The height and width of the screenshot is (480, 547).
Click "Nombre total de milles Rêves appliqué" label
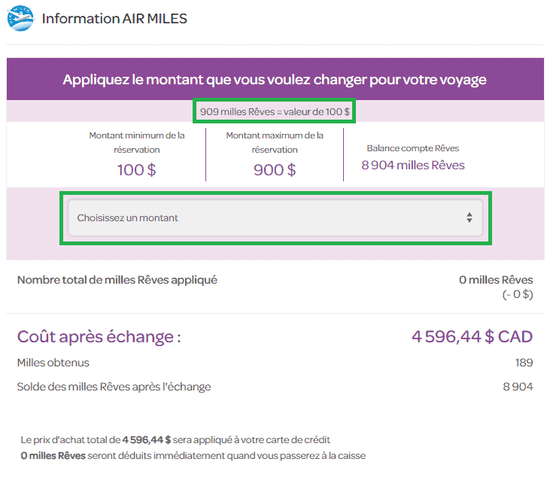tap(117, 280)
